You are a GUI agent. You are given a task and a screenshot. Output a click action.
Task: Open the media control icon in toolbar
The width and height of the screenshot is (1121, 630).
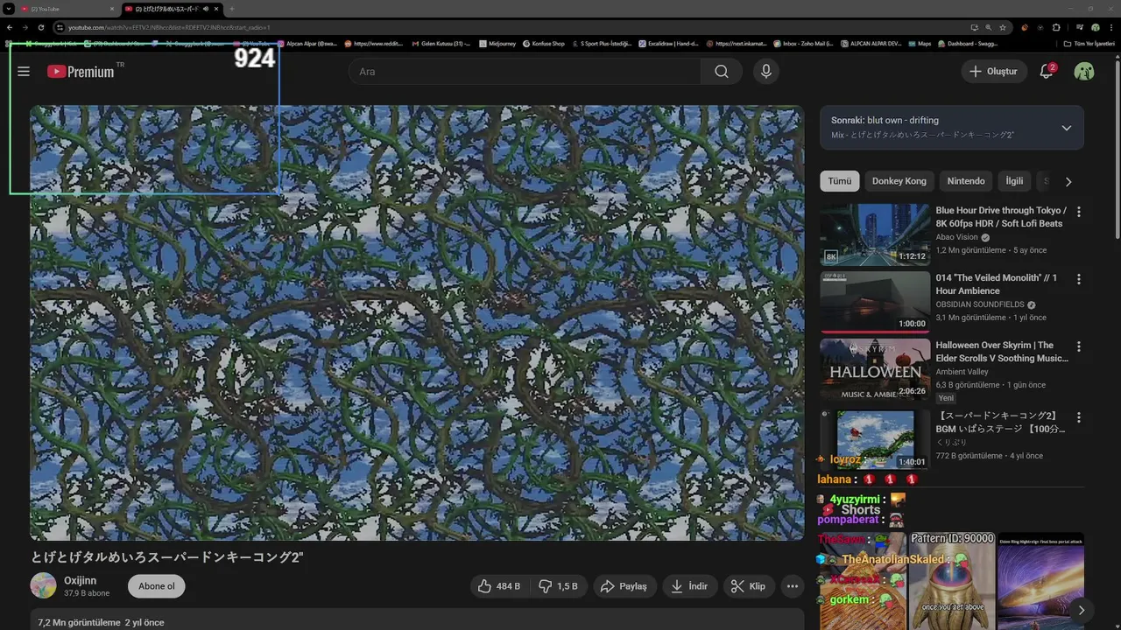(1079, 27)
